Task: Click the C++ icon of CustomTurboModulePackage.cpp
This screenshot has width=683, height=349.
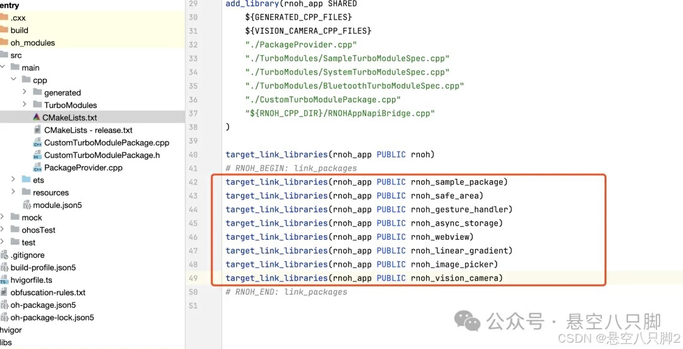Action: tap(37, 142)
